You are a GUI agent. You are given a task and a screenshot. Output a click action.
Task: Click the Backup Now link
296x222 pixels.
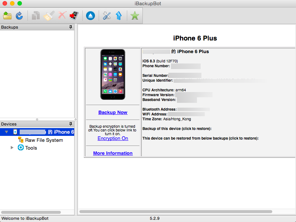coord(113,112)
